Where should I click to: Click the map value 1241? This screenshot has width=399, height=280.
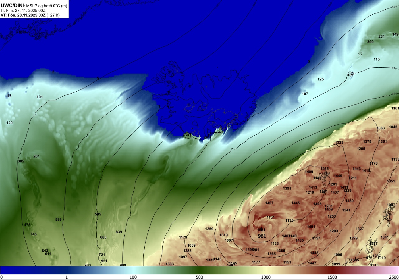click(x=346, y=210)
